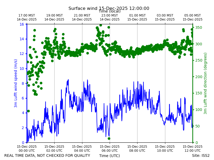Click the 19:00 MST top axis label
214x160 pixels.
pyautogui.click(x=54, y=17)
